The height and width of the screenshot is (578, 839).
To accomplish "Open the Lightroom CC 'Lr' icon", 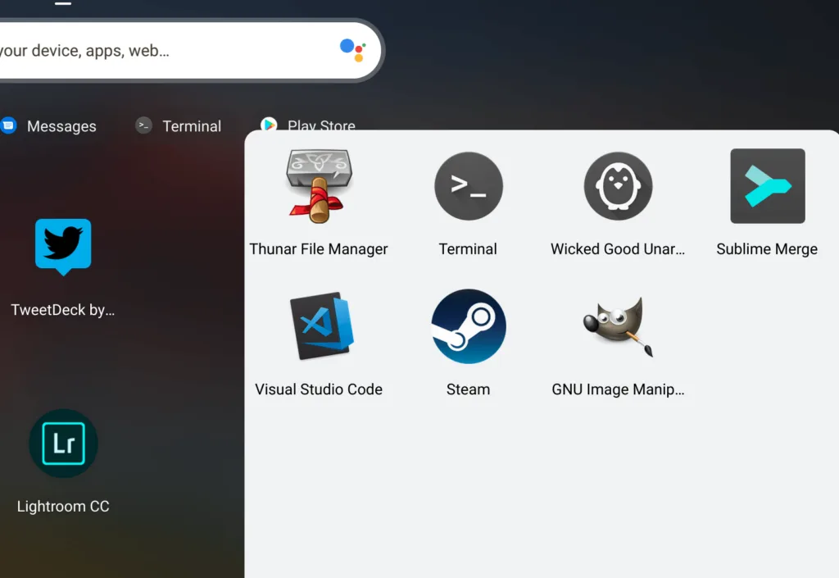I will (63, 444).
